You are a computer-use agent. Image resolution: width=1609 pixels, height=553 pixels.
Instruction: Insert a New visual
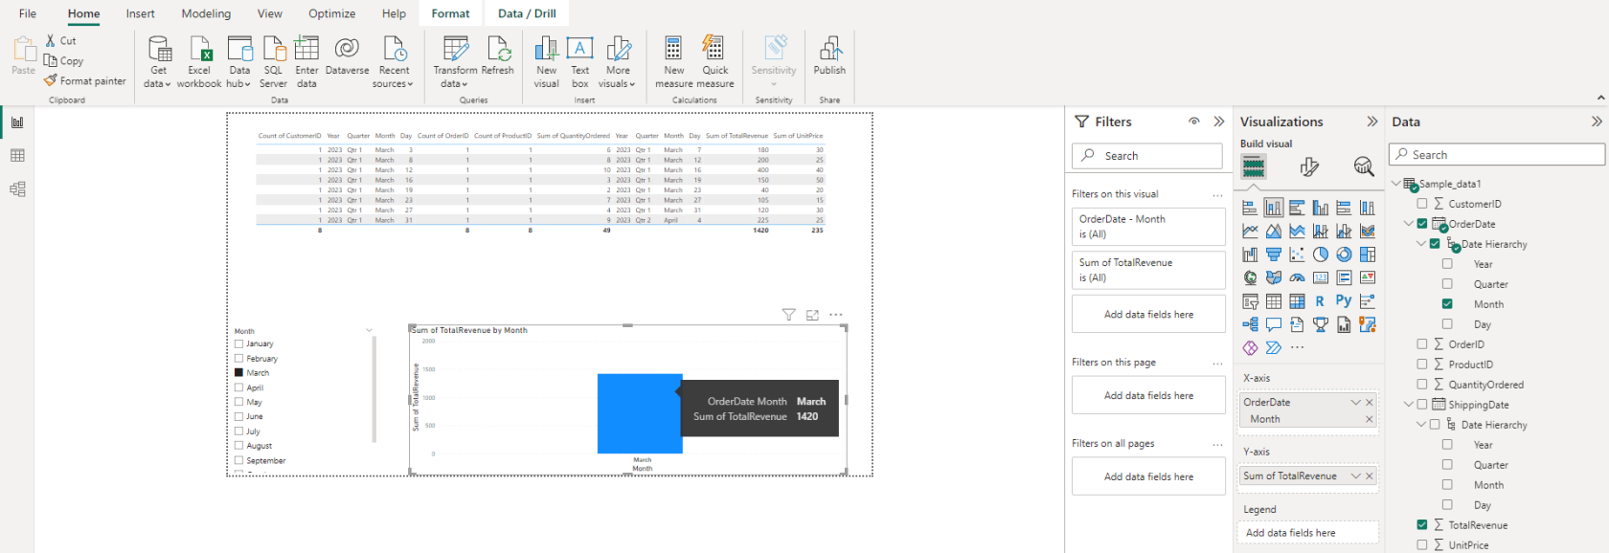point(546,63)
